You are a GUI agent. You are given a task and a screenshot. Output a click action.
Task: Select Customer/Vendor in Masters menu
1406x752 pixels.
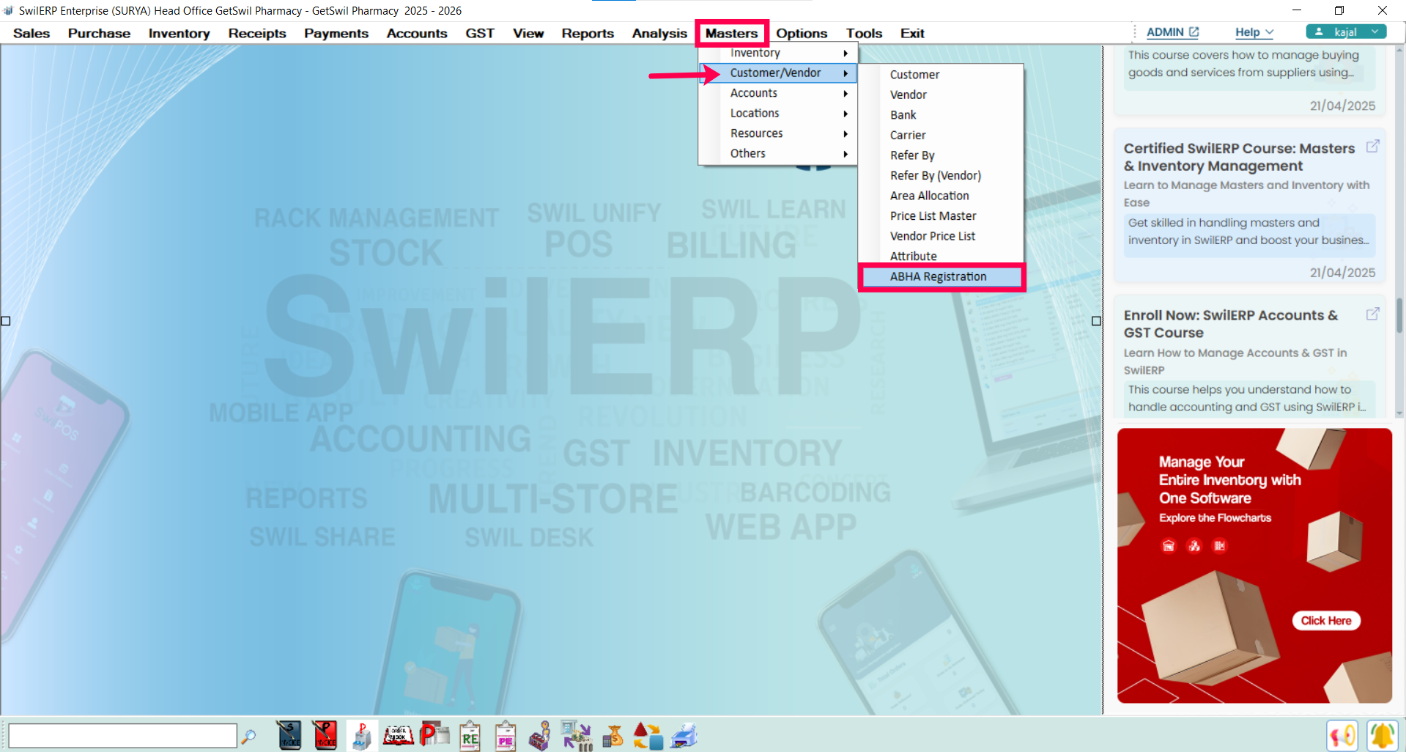point(777,73)
